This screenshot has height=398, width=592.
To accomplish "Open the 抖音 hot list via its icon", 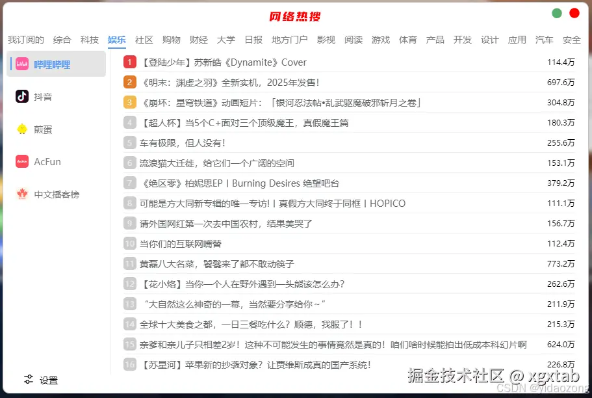I will (22, 96).
